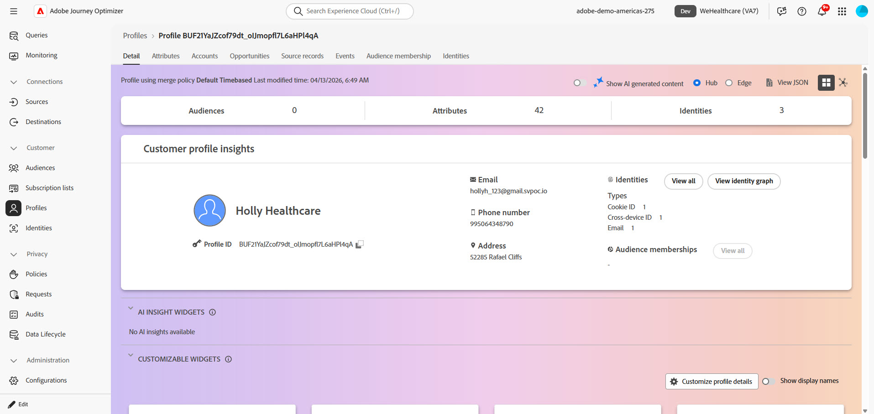Image resolution: width=874 pixels, height=414 pixels.
Task: Collapse the AI Insight Widgets section
Action: tap(131, 308)
